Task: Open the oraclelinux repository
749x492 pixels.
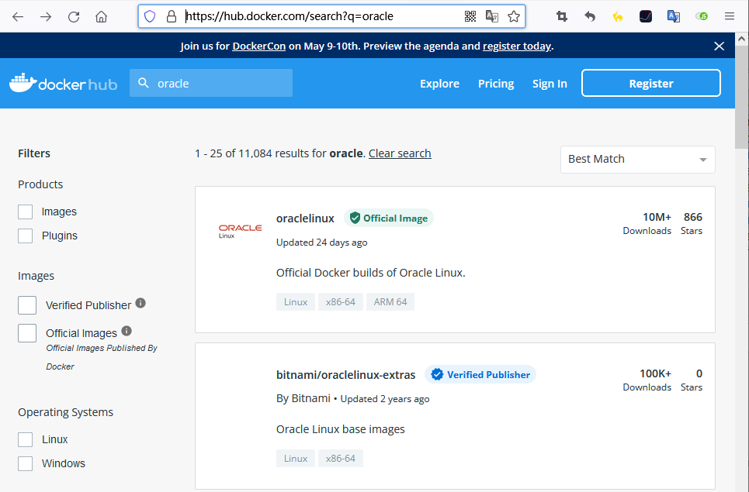Action: (x=305, y=218)
